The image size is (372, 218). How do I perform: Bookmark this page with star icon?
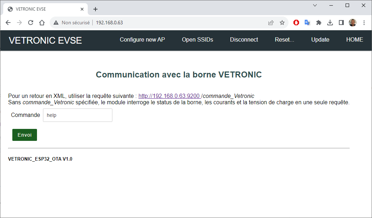(282, 23)
